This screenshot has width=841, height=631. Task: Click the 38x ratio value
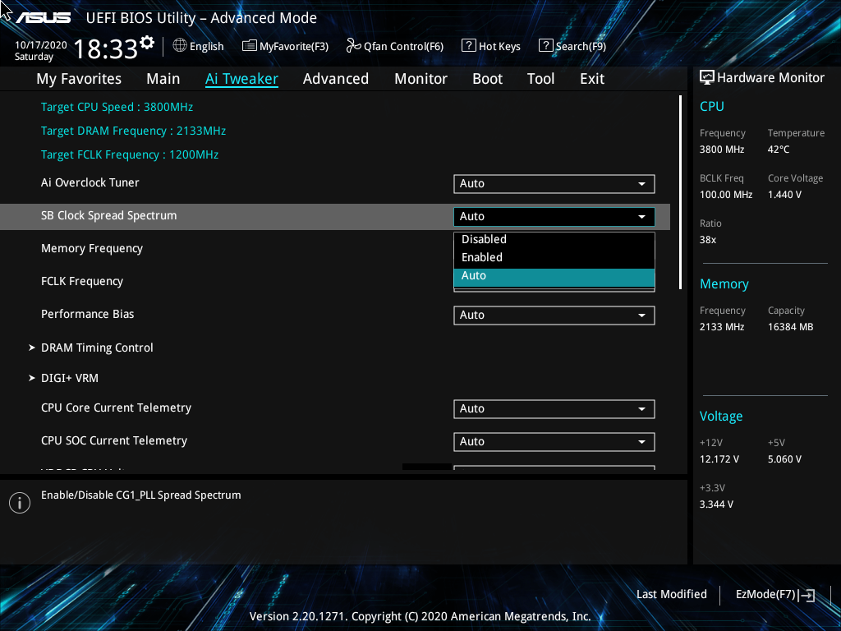pyautogui.click(x=708, y=240)
